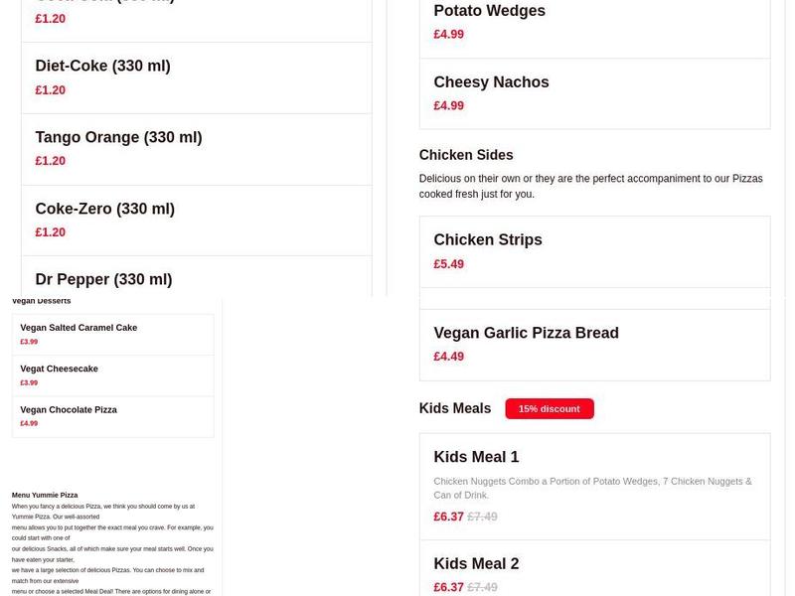Click the Menu Yummie Pizza heading

[43, 494]
